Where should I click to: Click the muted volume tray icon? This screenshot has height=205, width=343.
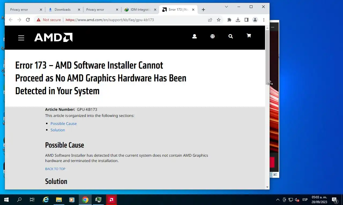coord(297,200)
